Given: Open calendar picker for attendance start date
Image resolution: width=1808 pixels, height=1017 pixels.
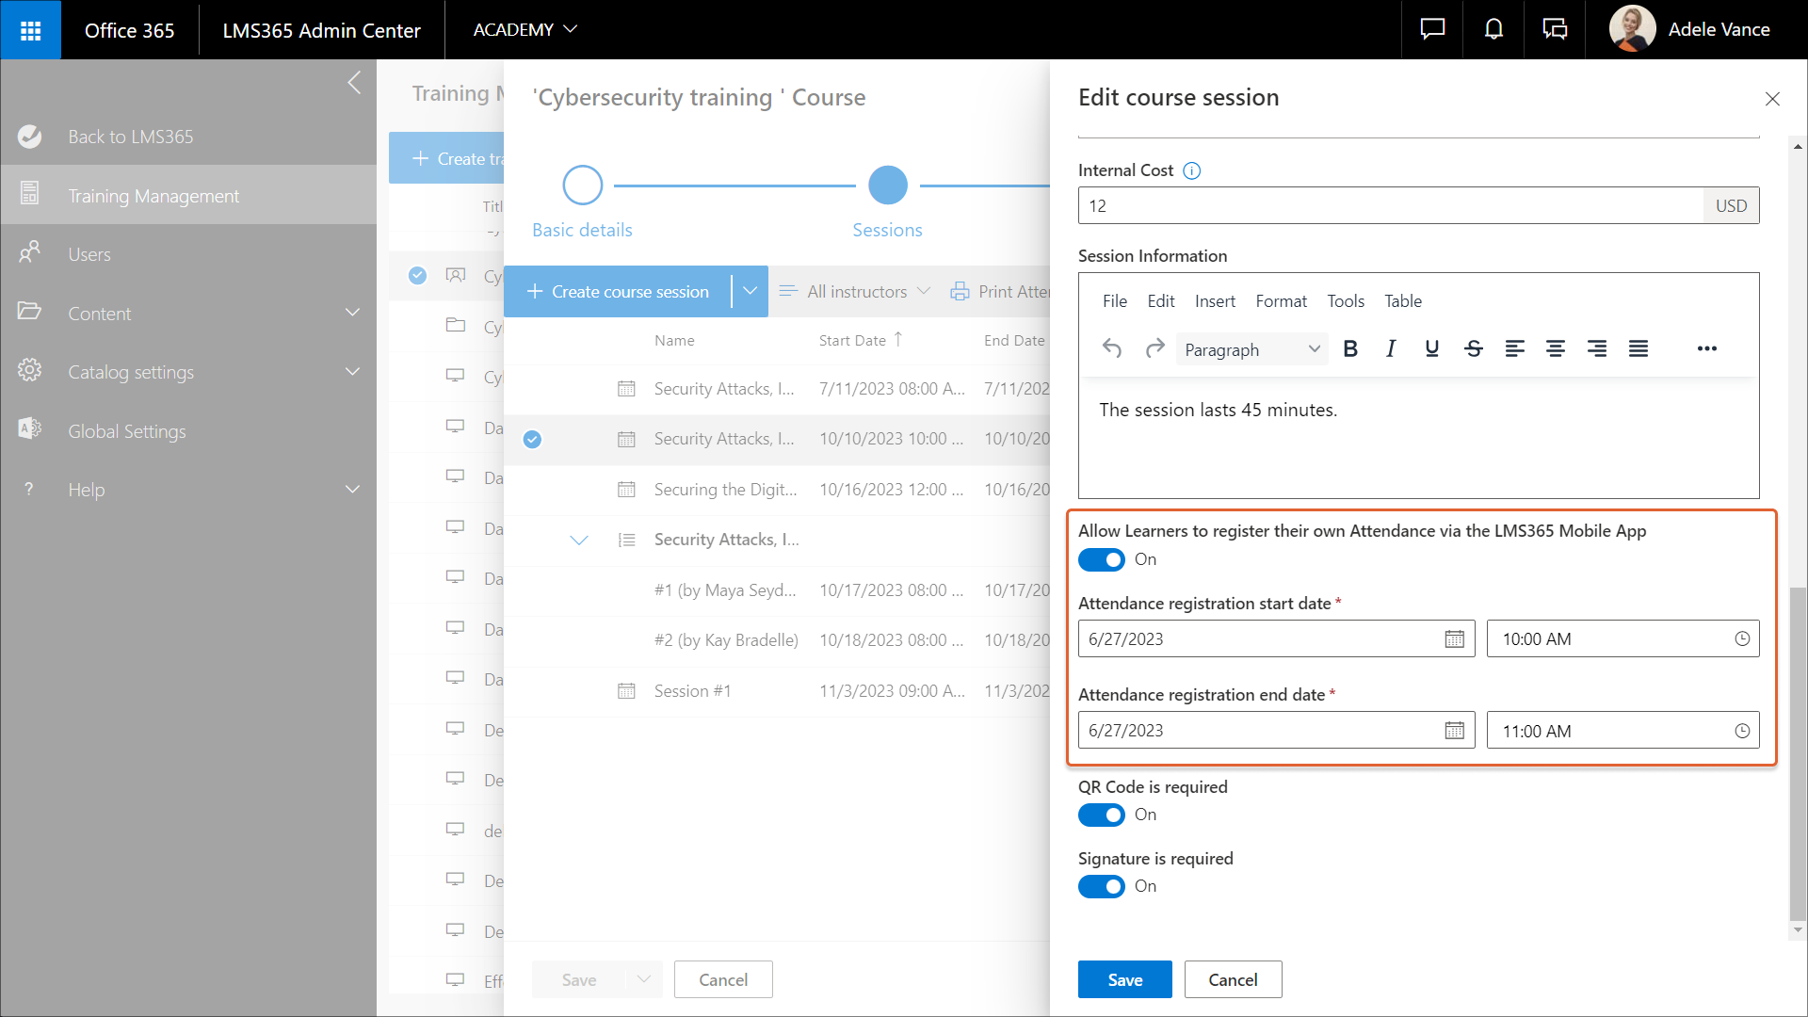Looking at the screenshot, I should [x=1454, y=639].
